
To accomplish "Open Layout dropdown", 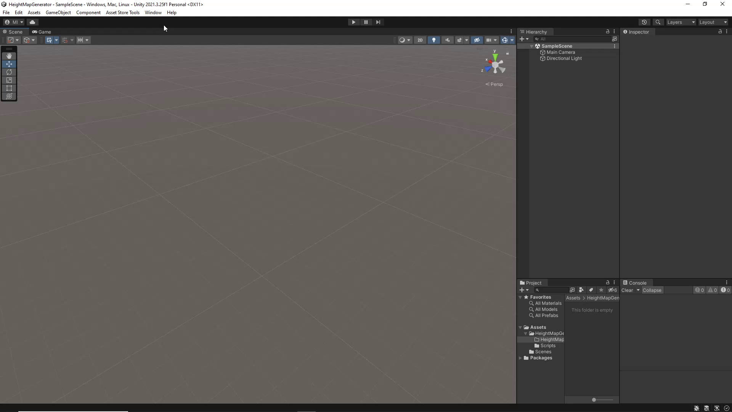I will tap(713, 22).
